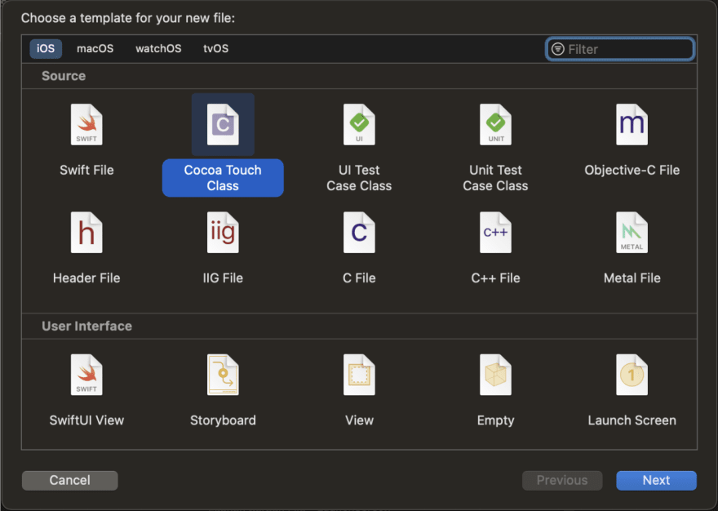Screen dimensions: 718x511
Task: Click the "C File" label
Action: (359, 278)
